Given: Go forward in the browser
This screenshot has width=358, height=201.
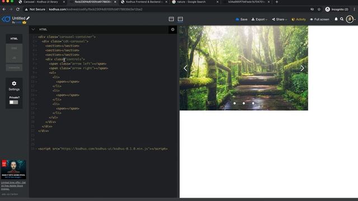Looking at the screenshot, I should (11, 9).
